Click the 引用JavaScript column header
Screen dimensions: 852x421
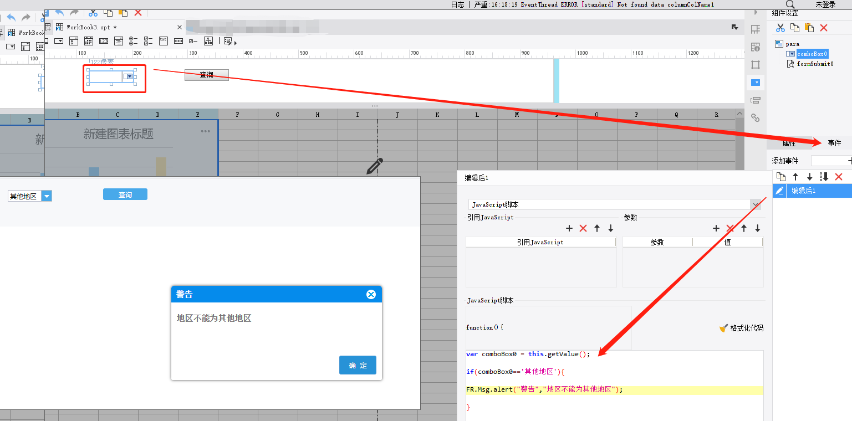pyautogui.click(x=540, y=242)
